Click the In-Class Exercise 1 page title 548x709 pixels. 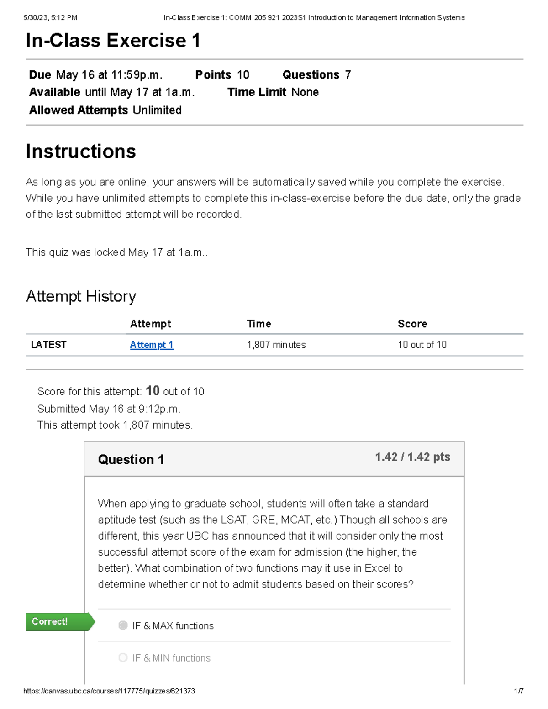click(x=113, y=41)
